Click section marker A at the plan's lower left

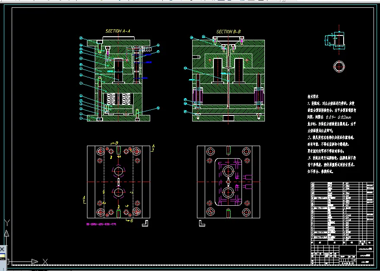click(84, 200)
